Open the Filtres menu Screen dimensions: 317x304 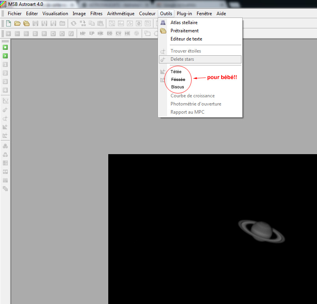(96, 13)
